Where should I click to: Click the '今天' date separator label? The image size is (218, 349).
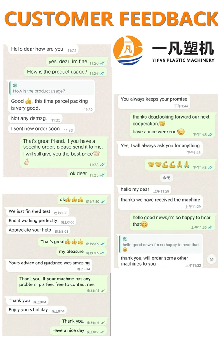click(166, 178)
